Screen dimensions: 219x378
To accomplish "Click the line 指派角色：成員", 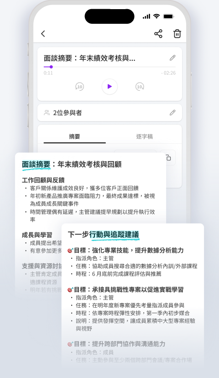I will pos(95,352).
